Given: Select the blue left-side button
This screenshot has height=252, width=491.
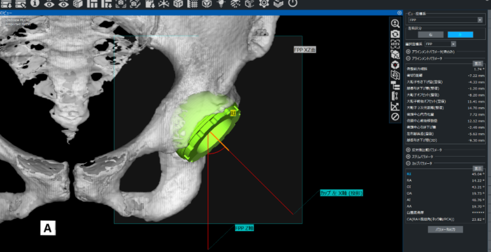Looking at the screenshot, I should [x=460, y=35].
